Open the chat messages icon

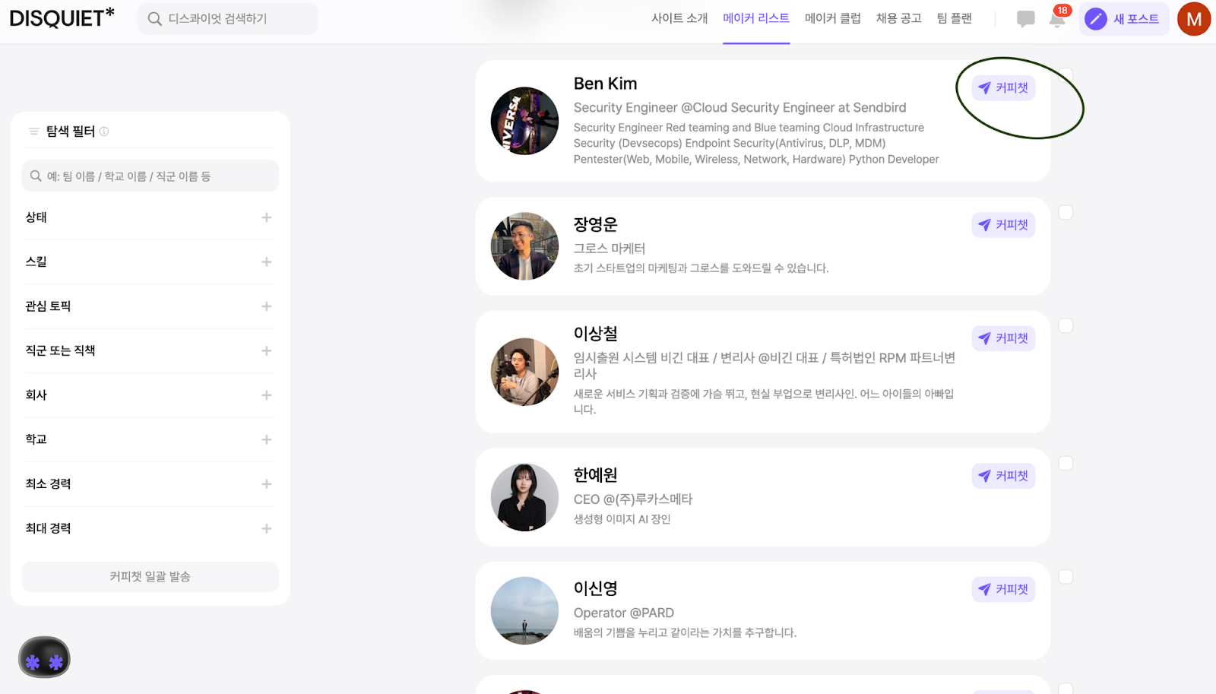(1025, 19)
